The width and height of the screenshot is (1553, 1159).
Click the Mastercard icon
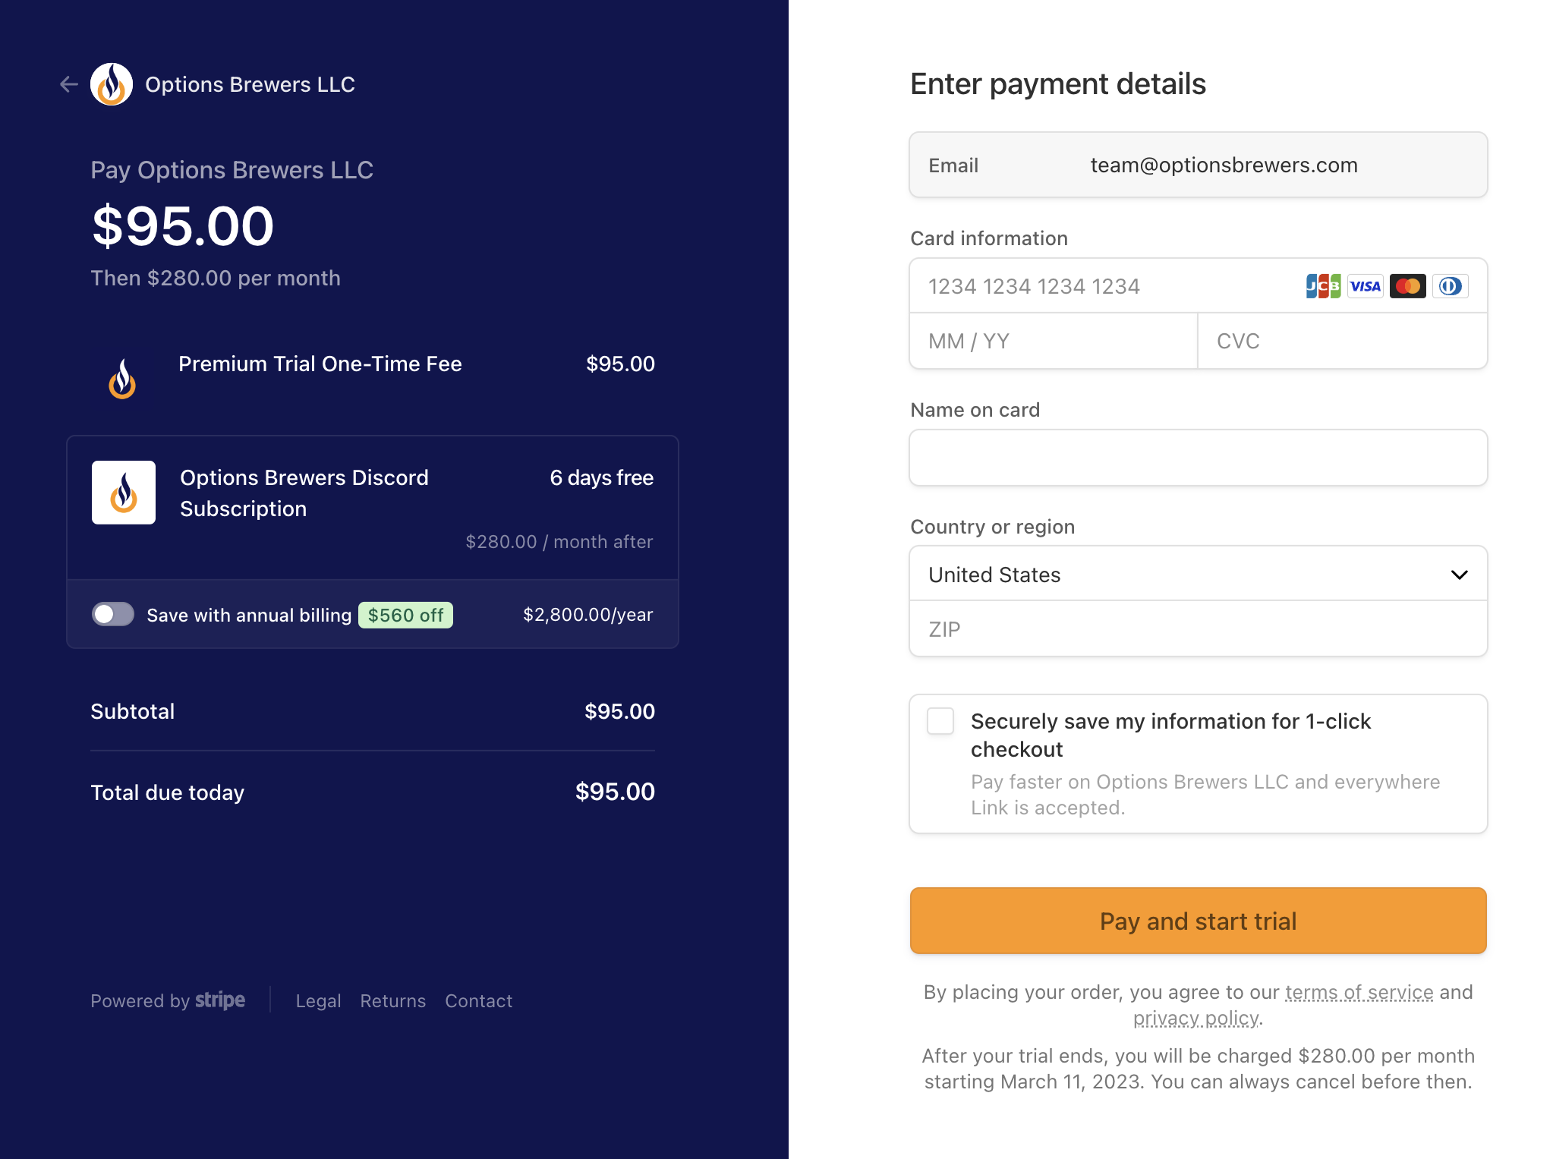1408,286
